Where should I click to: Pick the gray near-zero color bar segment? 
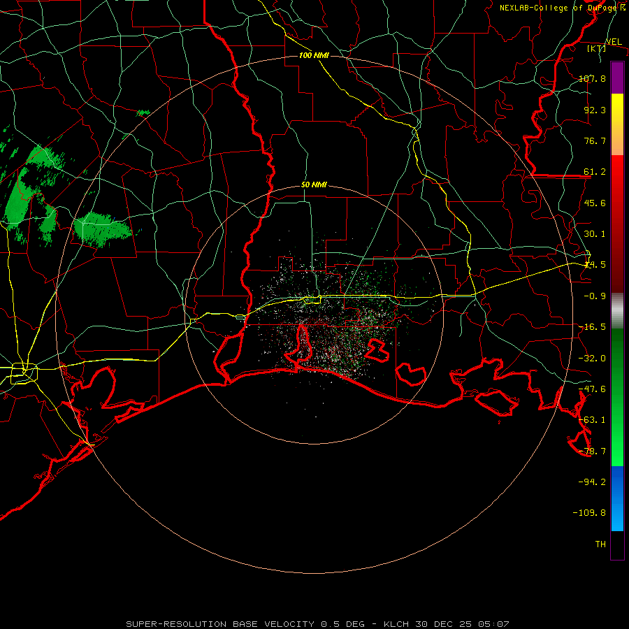coord(617,310)
